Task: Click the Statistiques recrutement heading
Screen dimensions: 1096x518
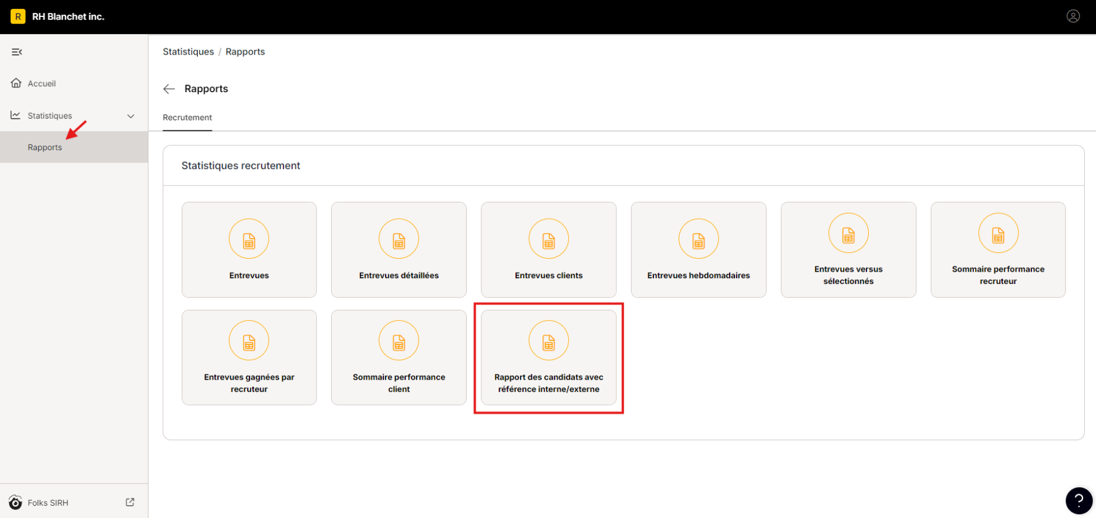Action: point(241,165)
